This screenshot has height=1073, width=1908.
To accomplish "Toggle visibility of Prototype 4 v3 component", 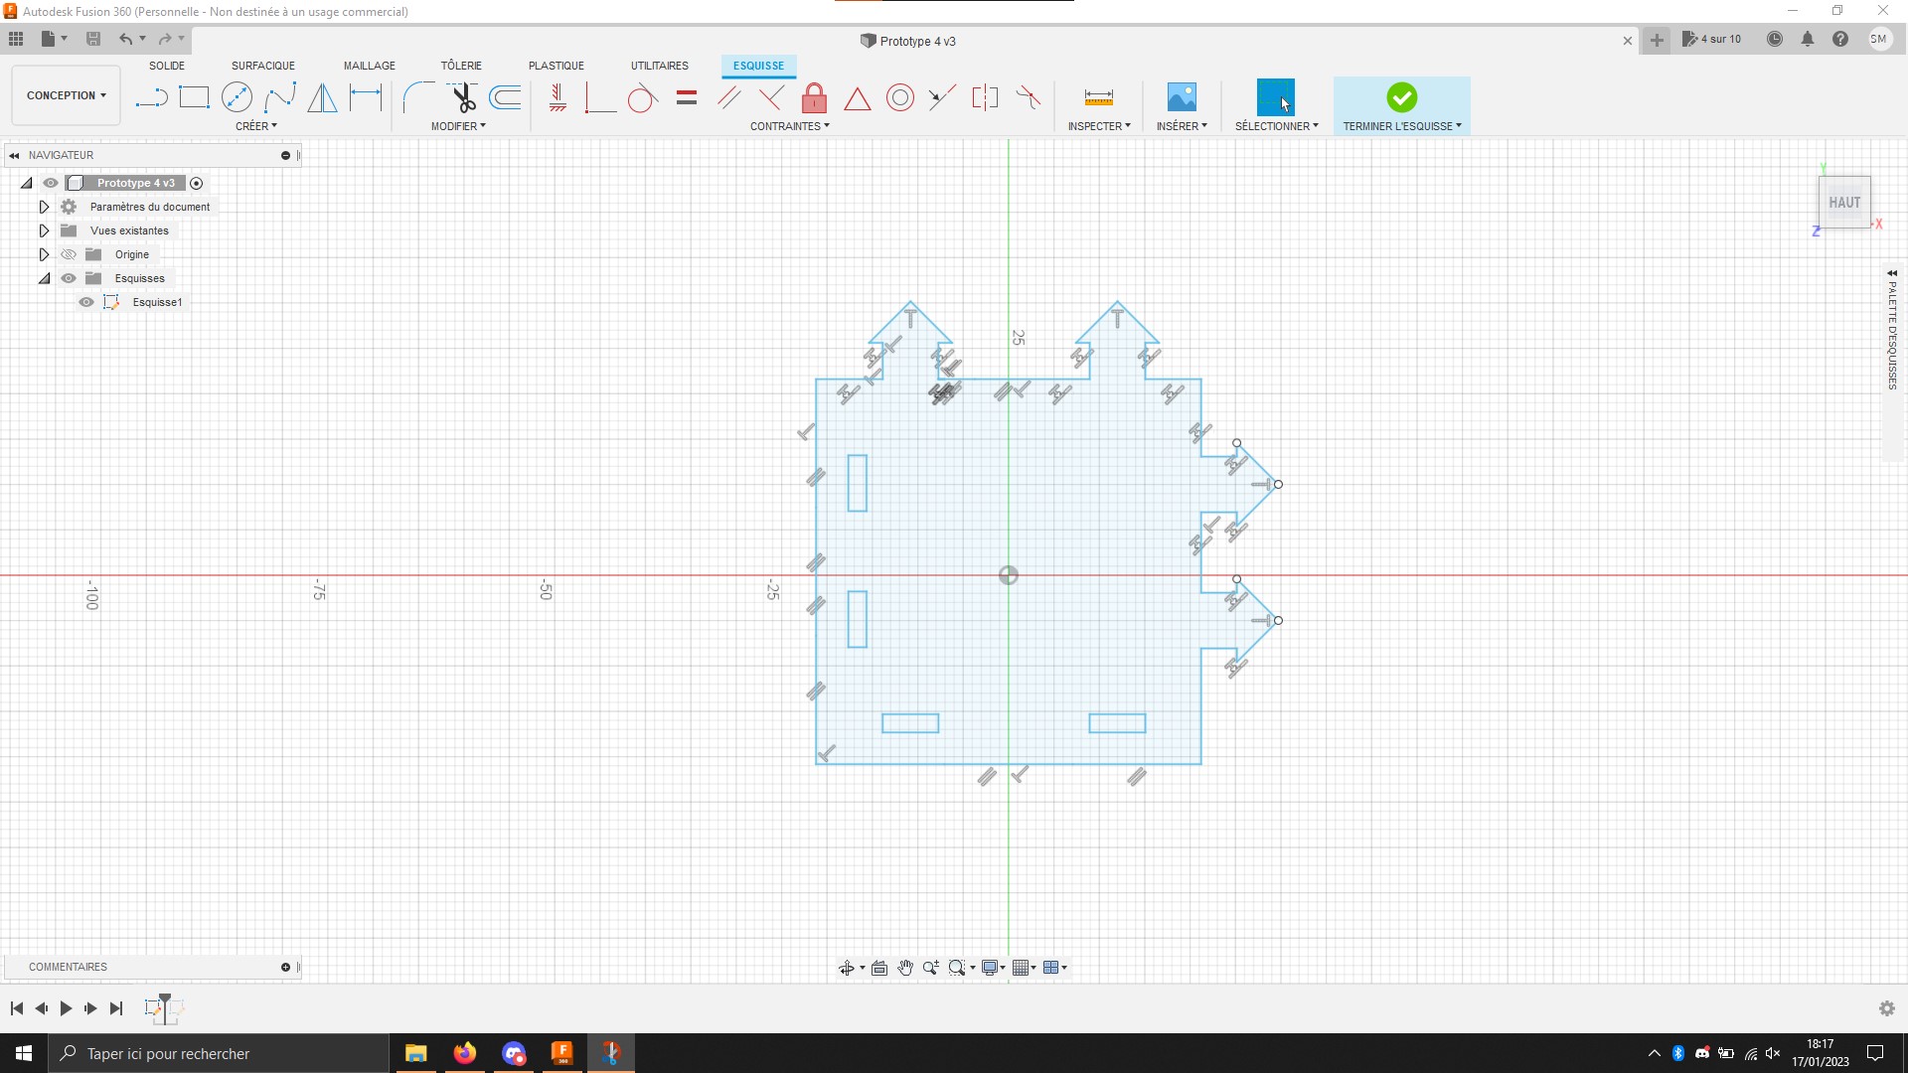I will click(51, 183).
